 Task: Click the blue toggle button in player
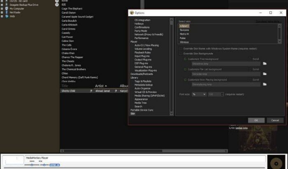tap(55, 165)
